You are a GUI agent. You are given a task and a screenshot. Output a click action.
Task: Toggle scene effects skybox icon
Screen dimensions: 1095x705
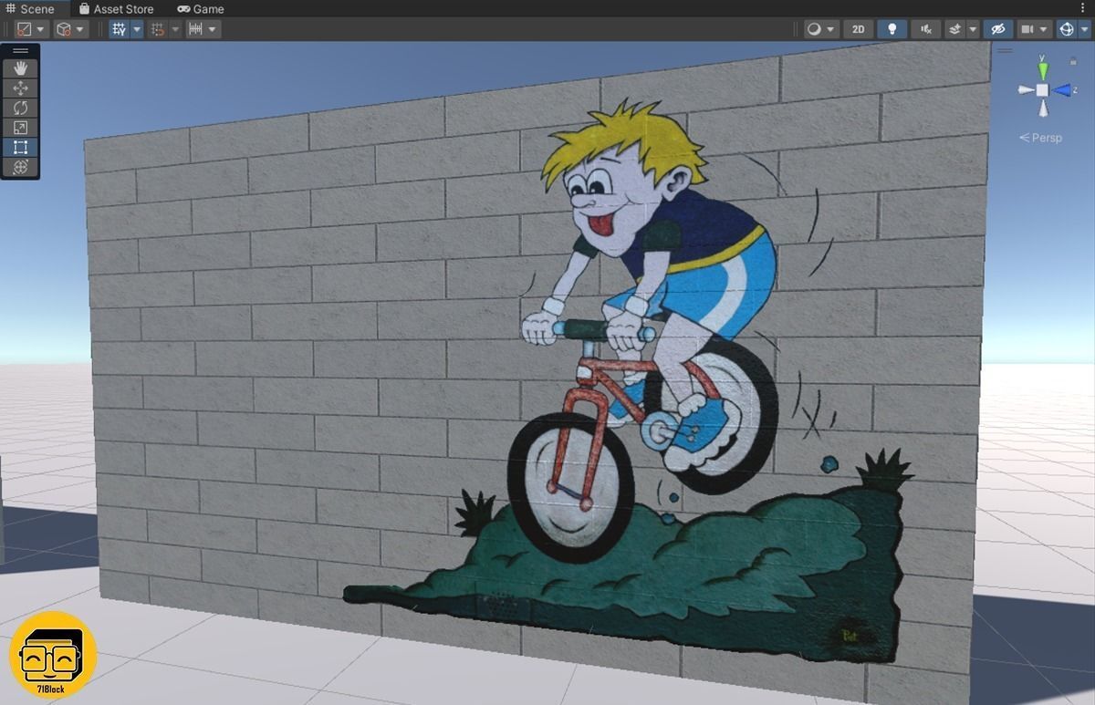coord(954,29)
